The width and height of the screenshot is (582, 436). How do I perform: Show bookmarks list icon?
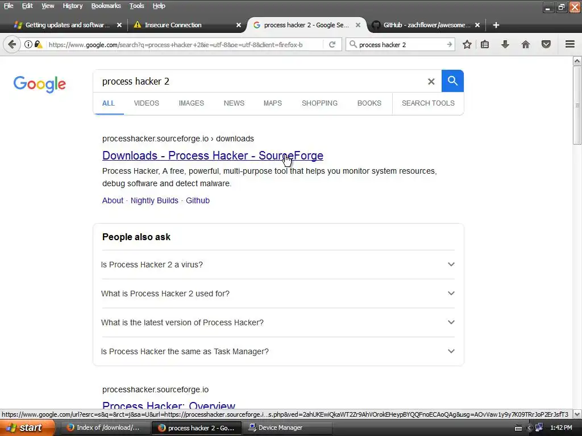(x=485, y=44)
